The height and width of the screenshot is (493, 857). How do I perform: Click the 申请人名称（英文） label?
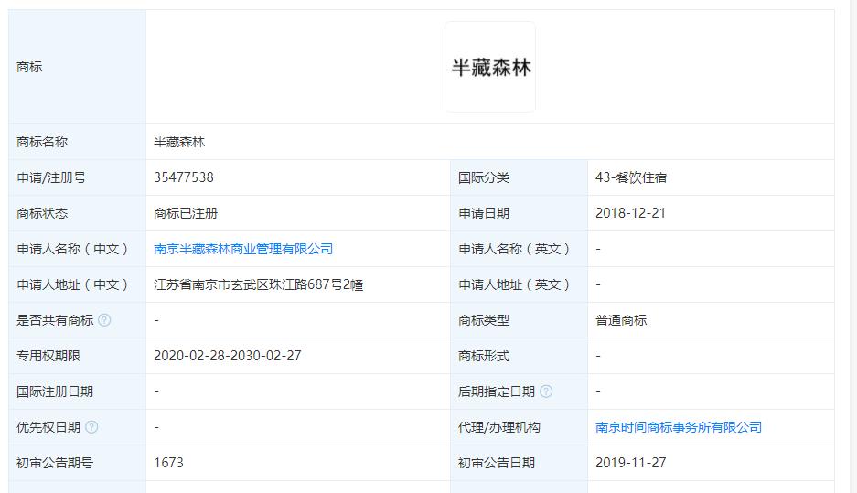pos(514,249)
